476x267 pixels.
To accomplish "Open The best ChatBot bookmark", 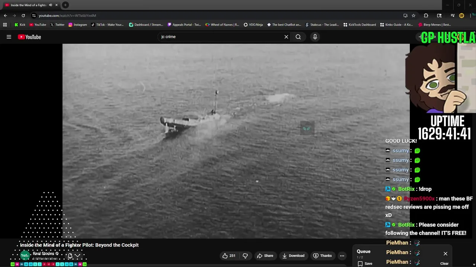I will tap(284, 25).
